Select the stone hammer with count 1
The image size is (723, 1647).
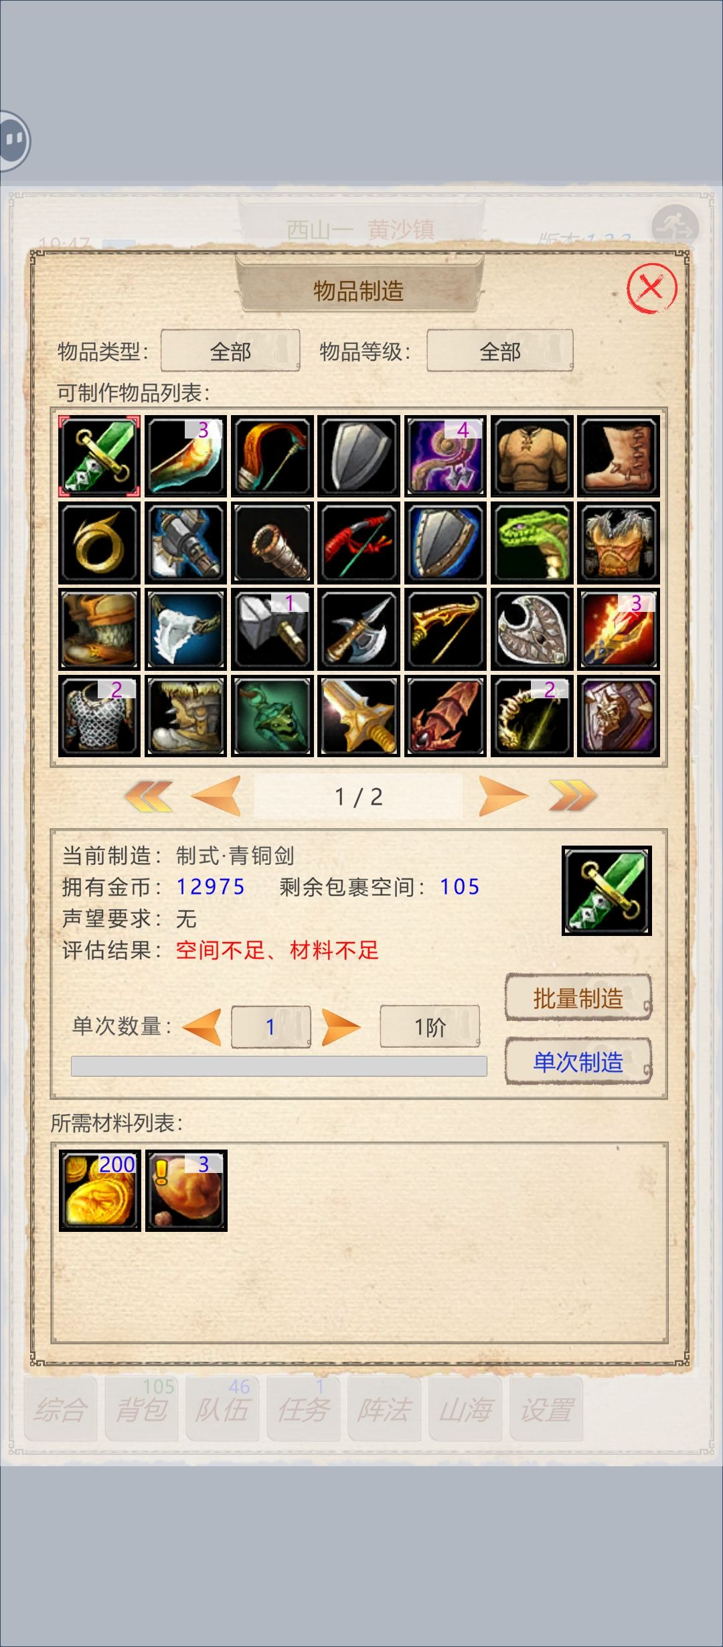point(272,629)
